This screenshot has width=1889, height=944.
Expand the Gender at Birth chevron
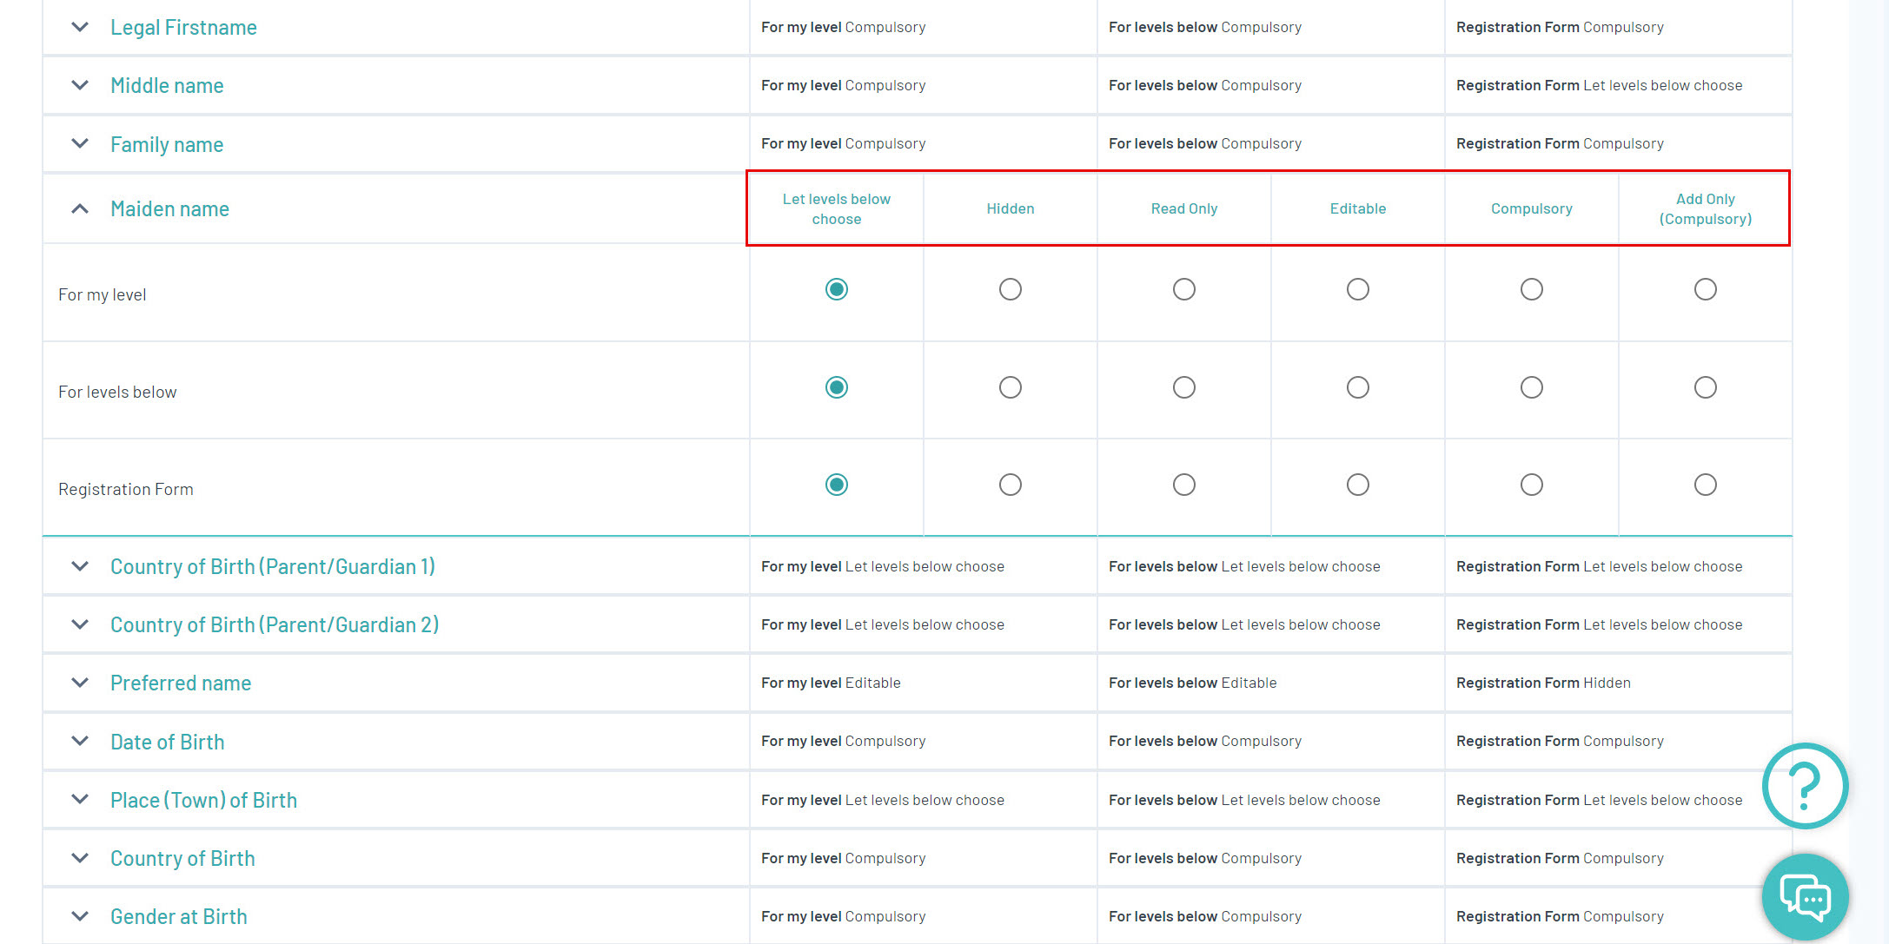[x=80, y=916]
